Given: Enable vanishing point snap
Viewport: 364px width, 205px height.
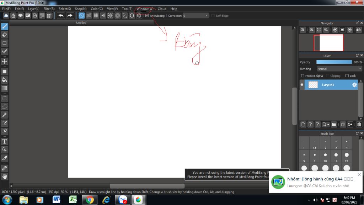Looking at the screenshot, I should click(x=103, y=16).
